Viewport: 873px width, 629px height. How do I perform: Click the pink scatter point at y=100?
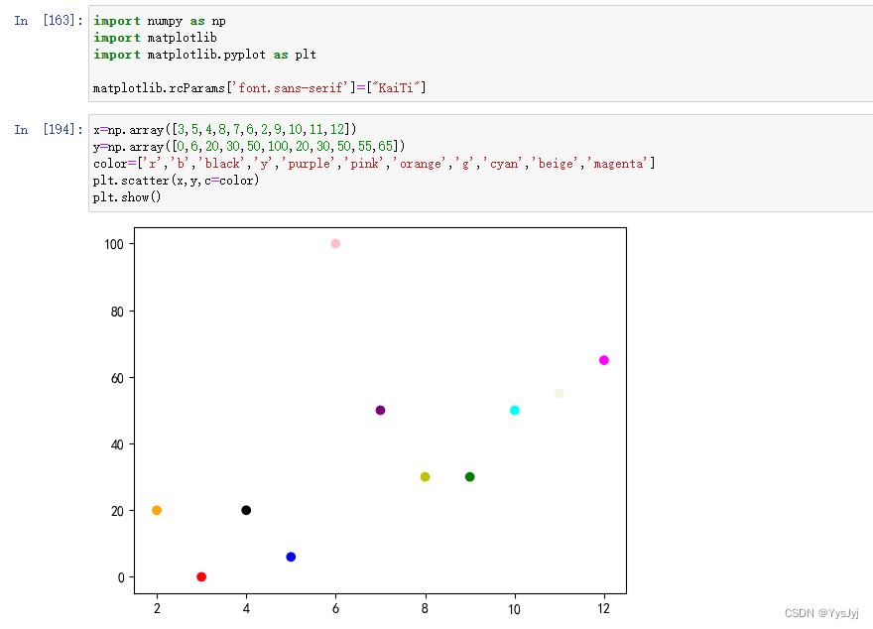coord(335,243)
